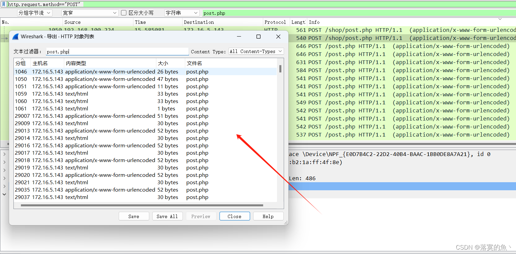516x254 pixels.
Task: Click the Wireshark fin icon in dialog title
Action: pyautogui.click(x=15, y=36)
